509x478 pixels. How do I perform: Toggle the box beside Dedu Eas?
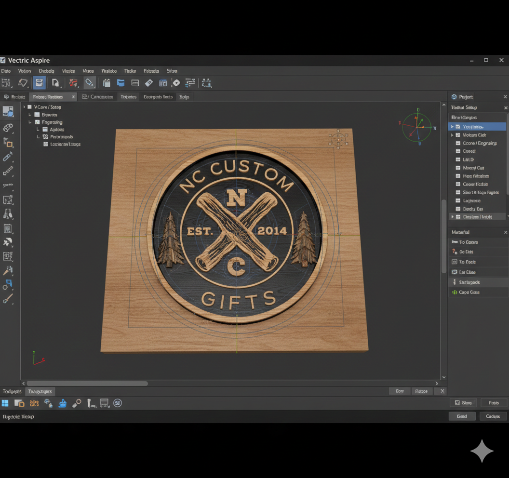pos(458,209)
